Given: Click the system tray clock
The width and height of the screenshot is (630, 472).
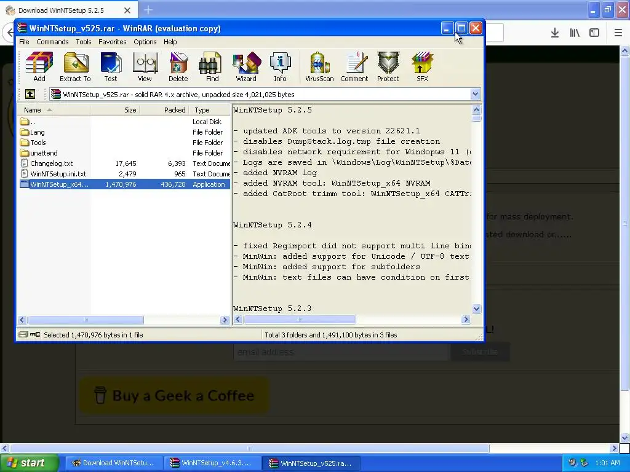Looking at the screenshot, I should tap(607, 463).
